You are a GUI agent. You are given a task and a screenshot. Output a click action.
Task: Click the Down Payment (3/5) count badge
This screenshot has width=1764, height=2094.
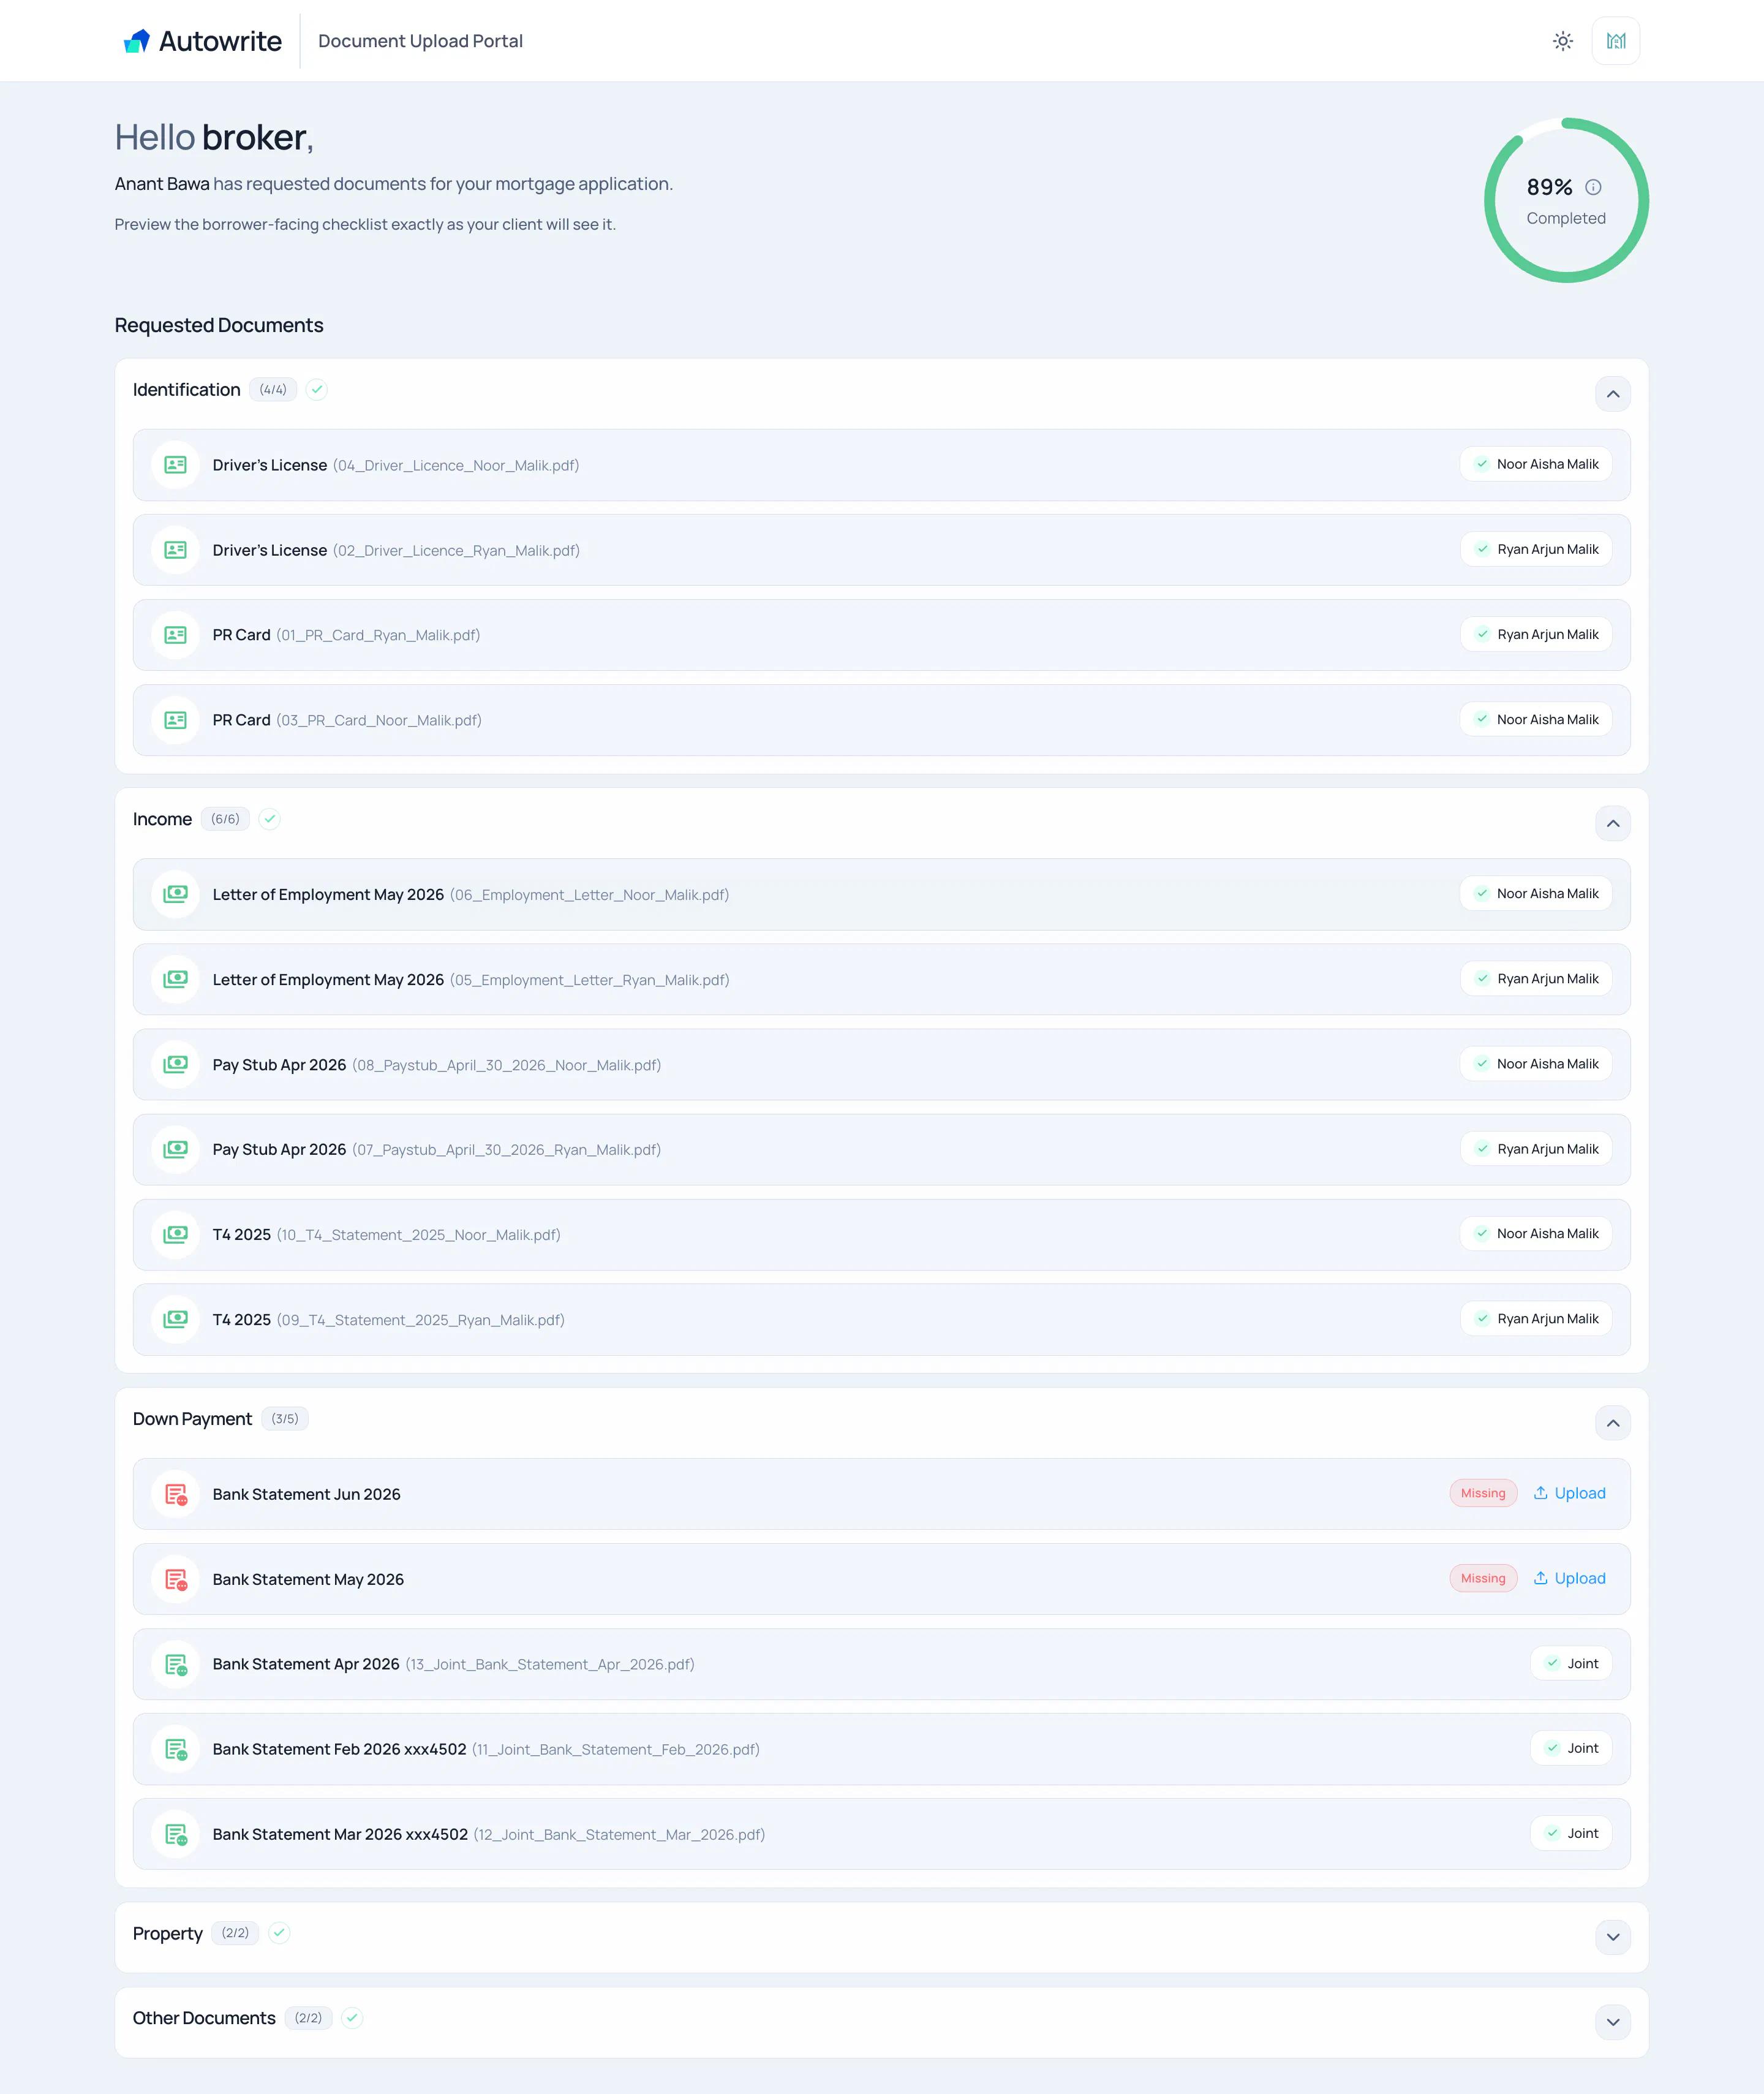[x=285, y=1418]
